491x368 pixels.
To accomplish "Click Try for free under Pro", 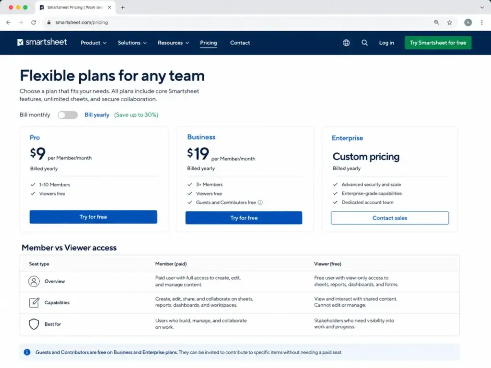I will 94,217.
